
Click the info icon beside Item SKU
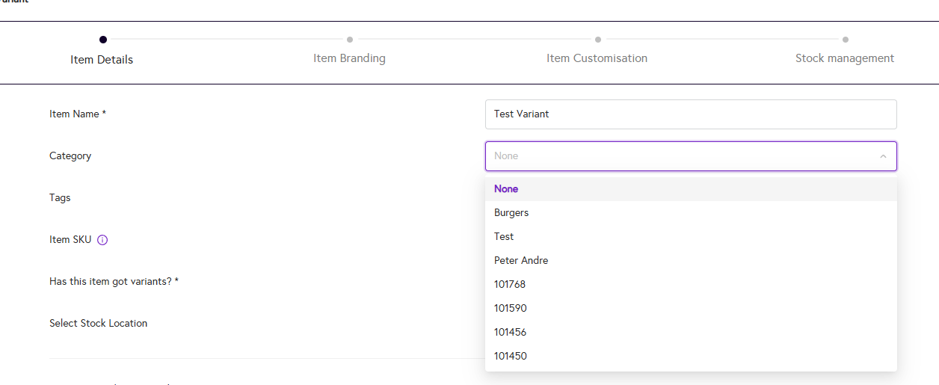[103, 240]
